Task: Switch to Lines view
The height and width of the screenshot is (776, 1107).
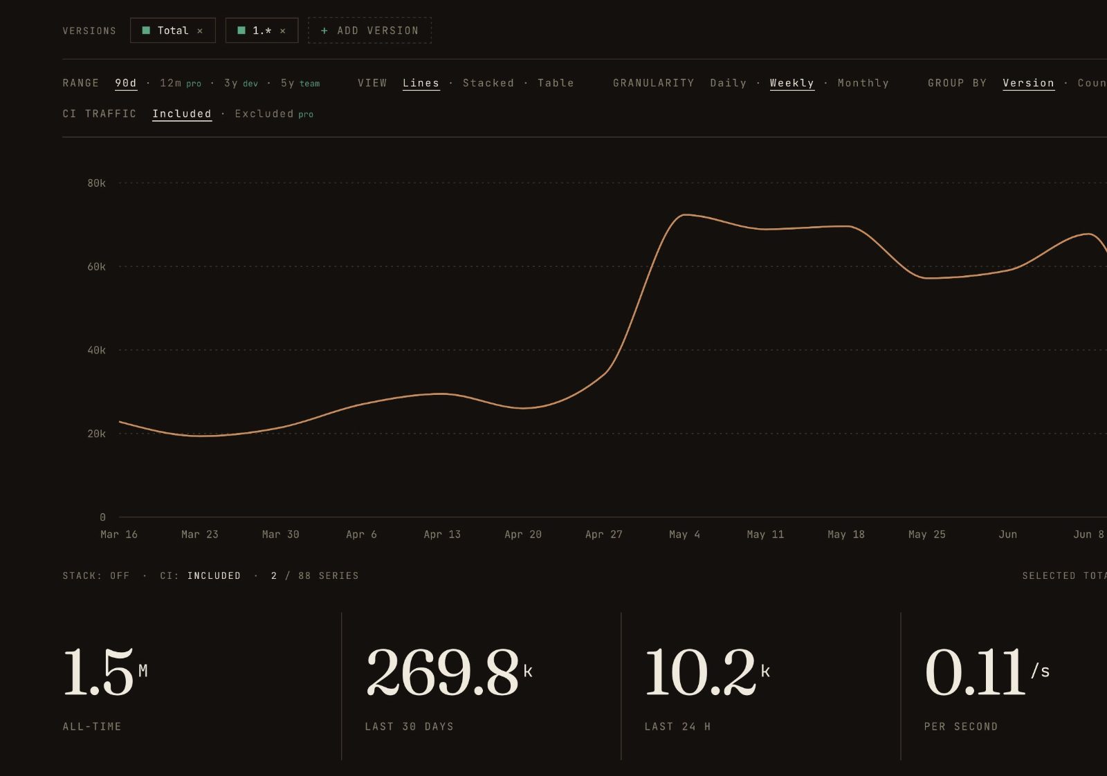Action: click(x=421, y=83)
